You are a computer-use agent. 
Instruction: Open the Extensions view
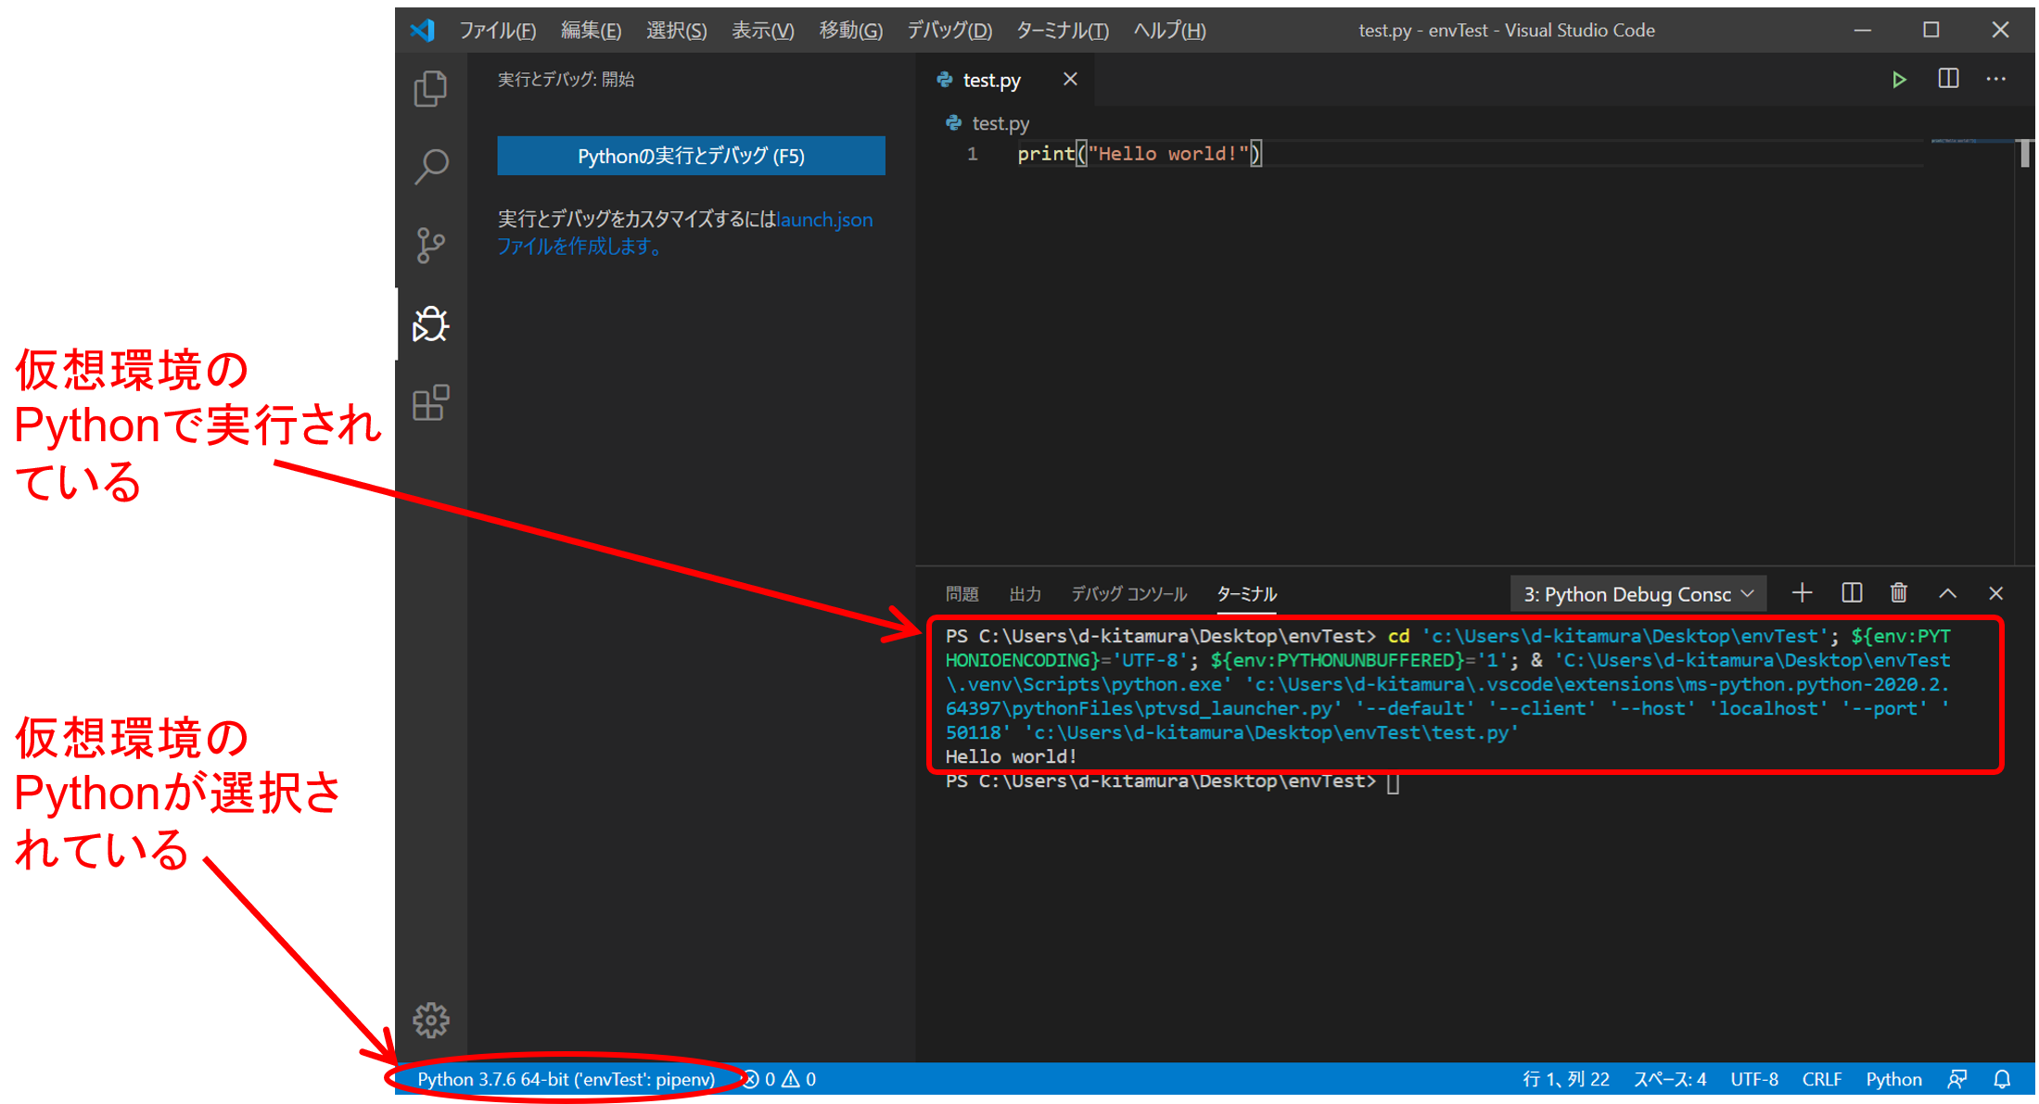pos(430,403)
